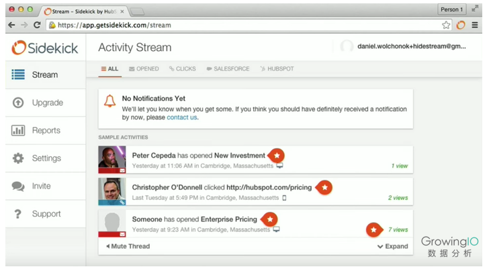489x269 pixels.
Task: Switch to the OPENED tab
Action: (144, 69)
